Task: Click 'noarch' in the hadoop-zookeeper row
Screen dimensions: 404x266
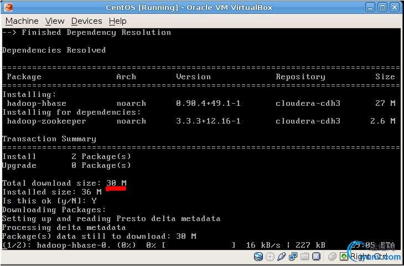Action: click(x=131, y=121)
